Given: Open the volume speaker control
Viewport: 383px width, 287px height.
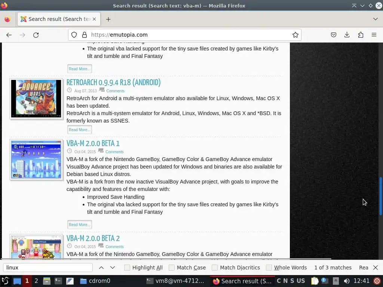Looking at the screenshot, I should (347, 281).
